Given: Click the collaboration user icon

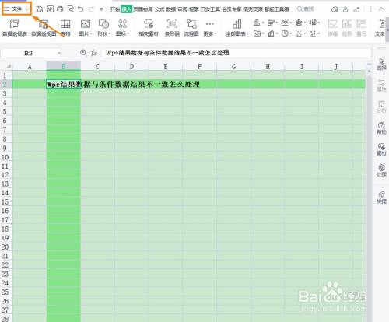Looking at the screenshot, I should tap(345, 9).
